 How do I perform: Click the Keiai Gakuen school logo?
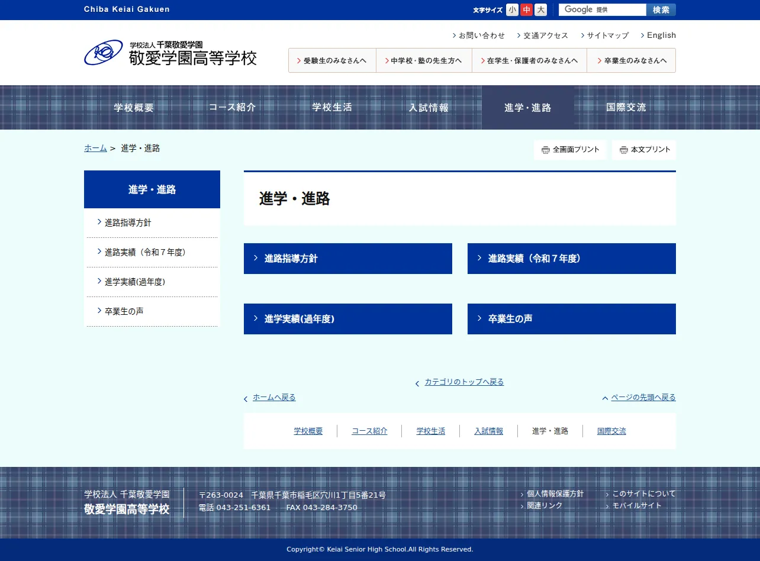click(x=170, y=53)
